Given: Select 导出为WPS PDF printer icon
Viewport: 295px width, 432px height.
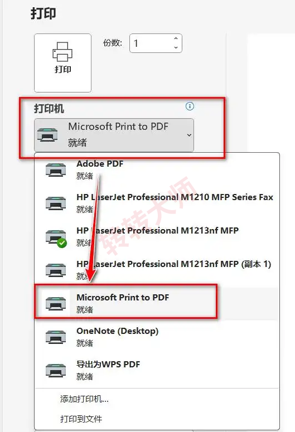Looking at the screenshot, I should coord(56,370).
